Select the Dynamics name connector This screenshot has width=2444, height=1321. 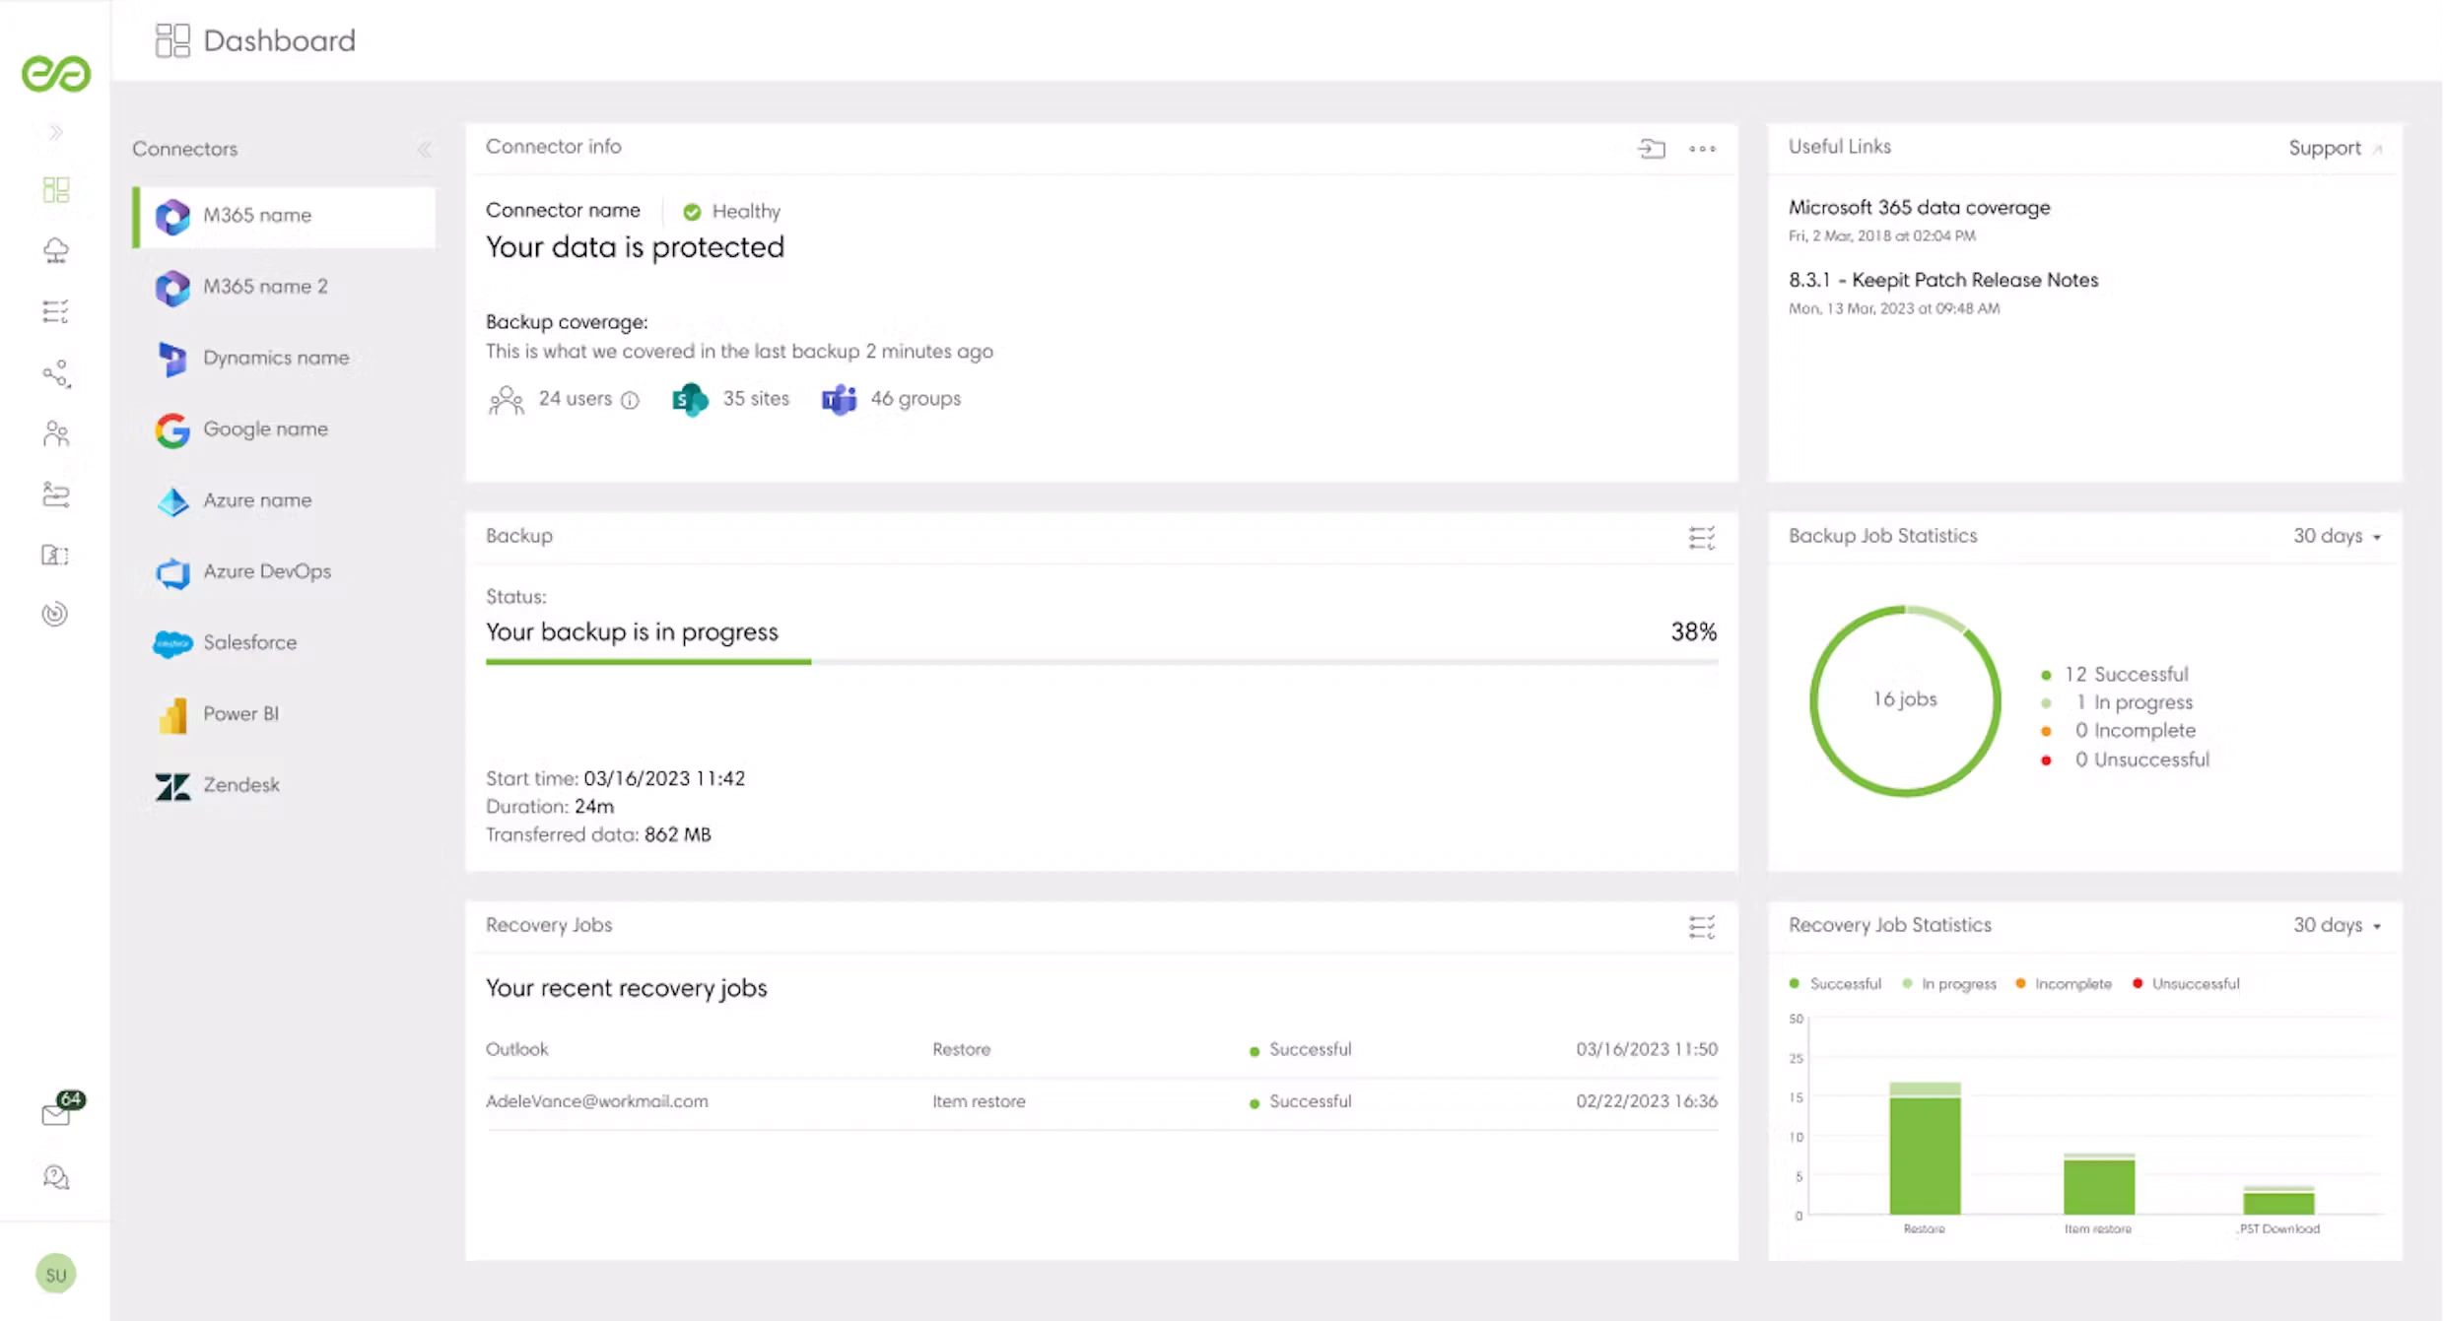(x=284, y=358)
